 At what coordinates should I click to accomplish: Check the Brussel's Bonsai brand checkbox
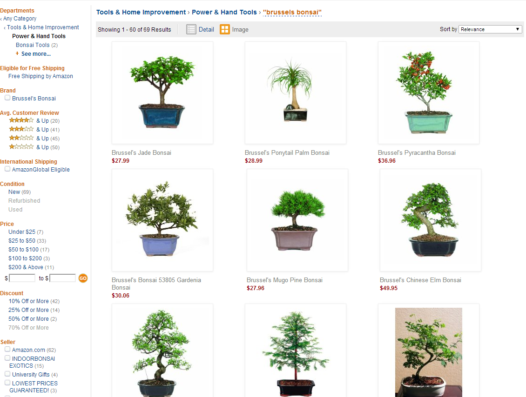[7, 98]
